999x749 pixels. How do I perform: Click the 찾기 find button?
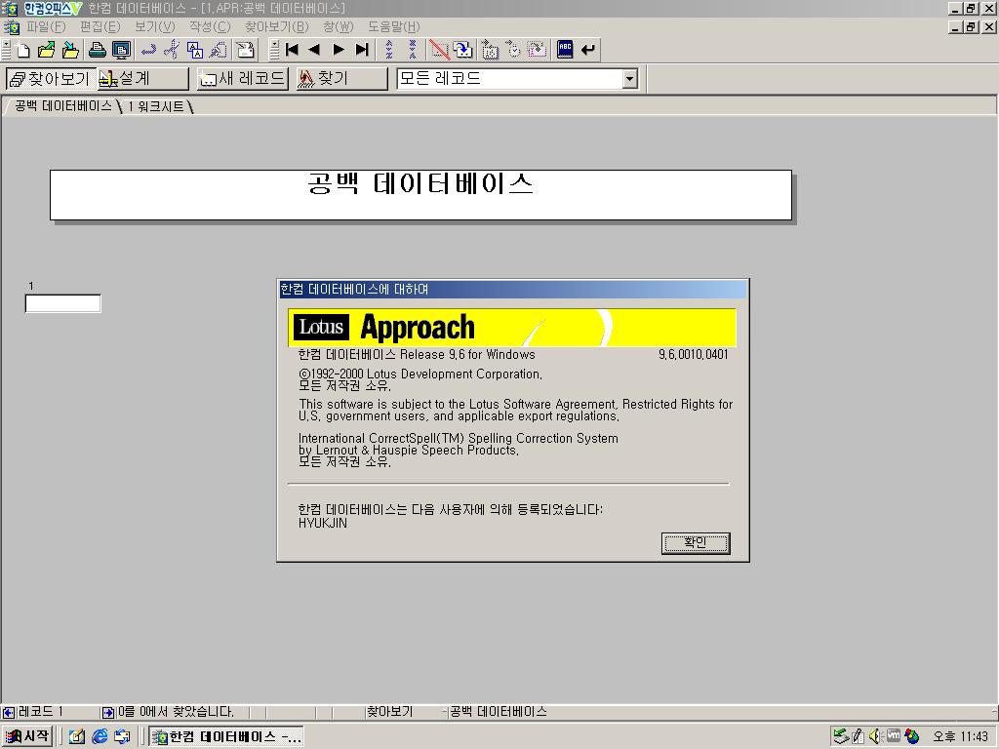pos(341,79)
